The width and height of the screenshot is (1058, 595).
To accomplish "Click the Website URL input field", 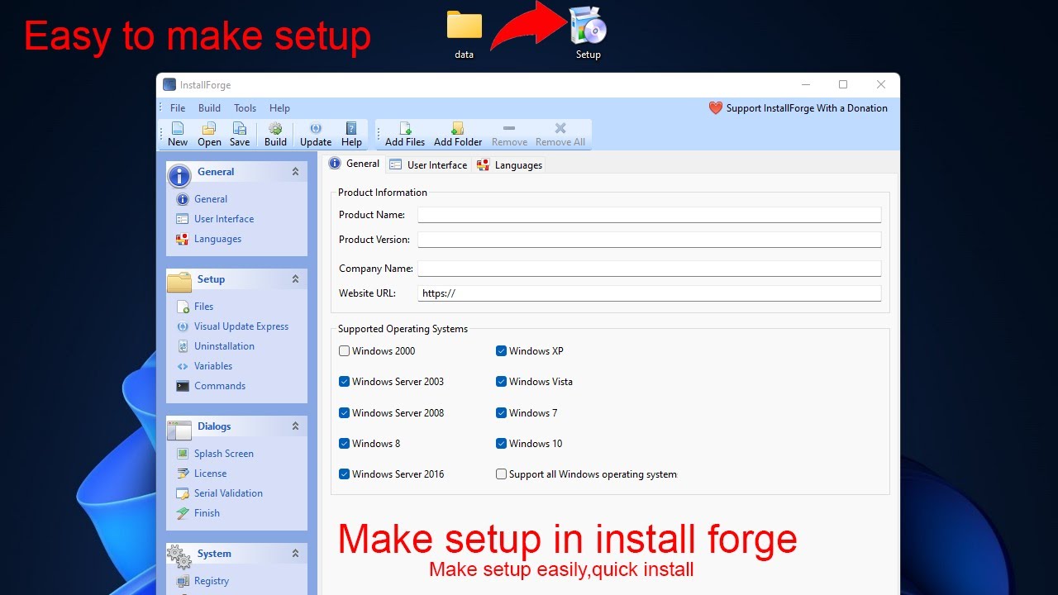I will pos(649,293).
